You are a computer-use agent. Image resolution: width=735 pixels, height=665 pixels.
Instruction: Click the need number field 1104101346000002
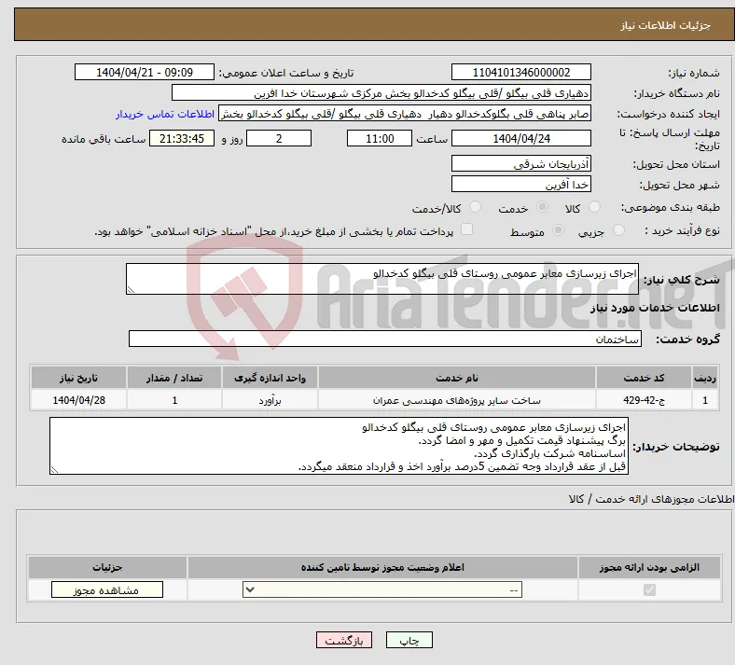tap(521, 72)
